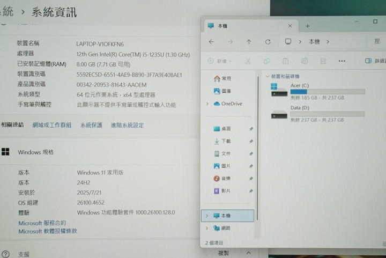Go back in File Explorer
This screenshot has width=386, height=258.
(x=211, y=42)
